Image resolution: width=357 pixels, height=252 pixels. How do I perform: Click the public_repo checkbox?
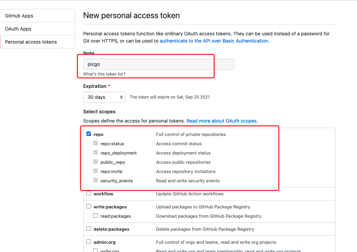(96, 162)
